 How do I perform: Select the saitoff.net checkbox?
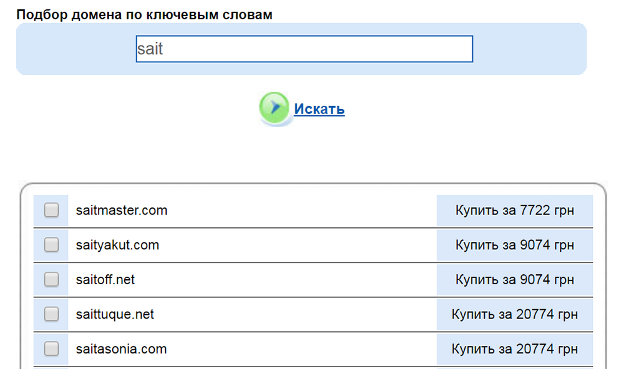tap(51, 280)
